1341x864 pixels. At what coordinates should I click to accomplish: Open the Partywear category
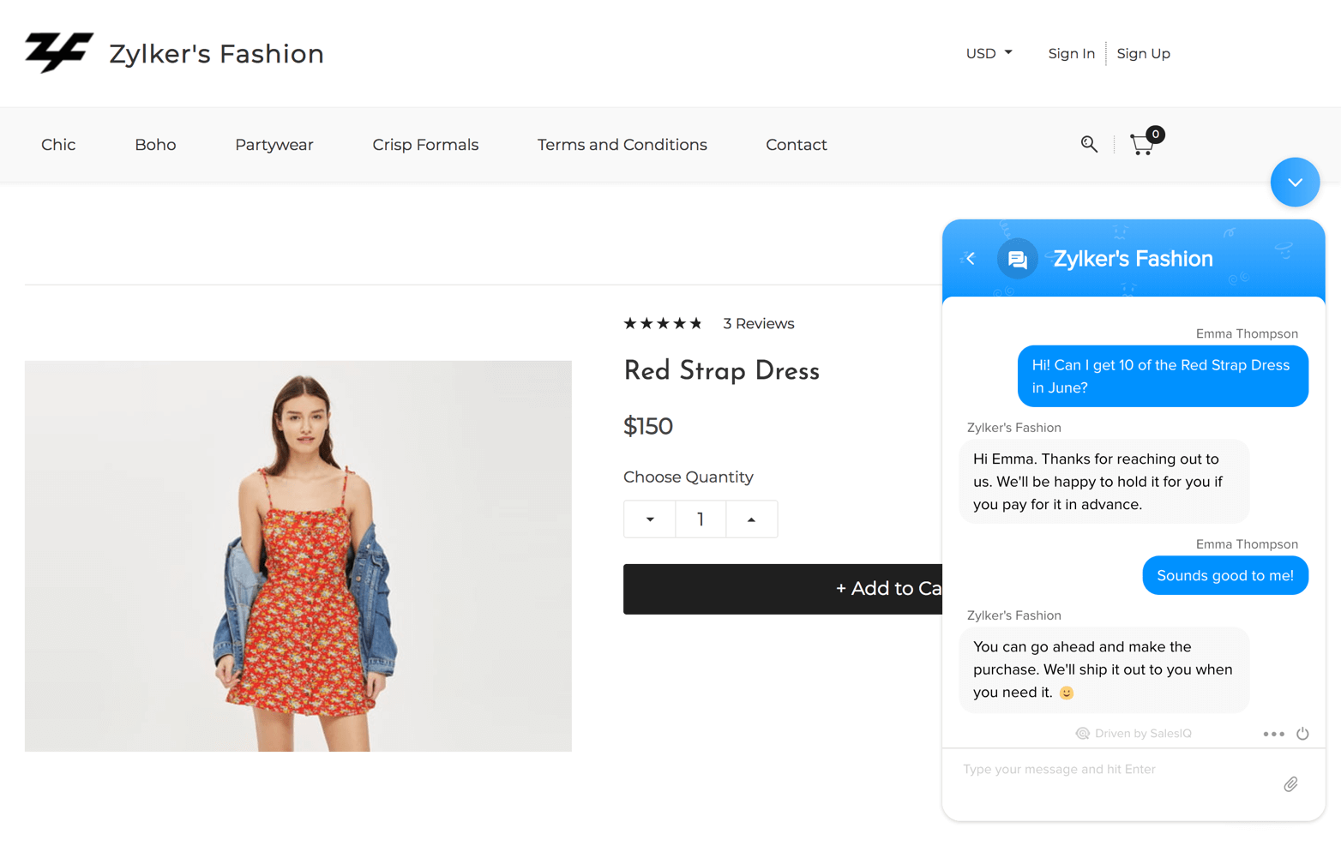tap(274, 145)
